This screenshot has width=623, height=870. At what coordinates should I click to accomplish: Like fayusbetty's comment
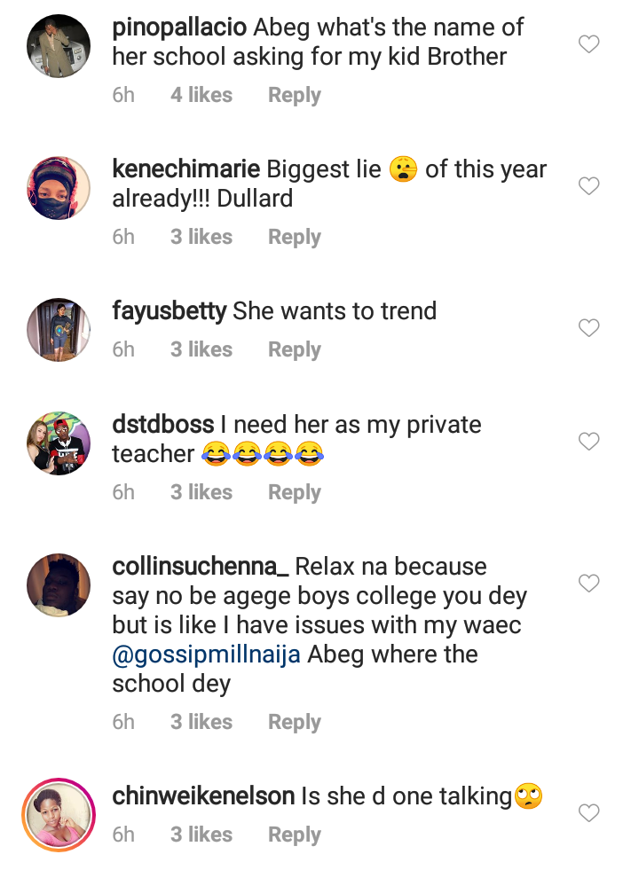click(589, 328)
